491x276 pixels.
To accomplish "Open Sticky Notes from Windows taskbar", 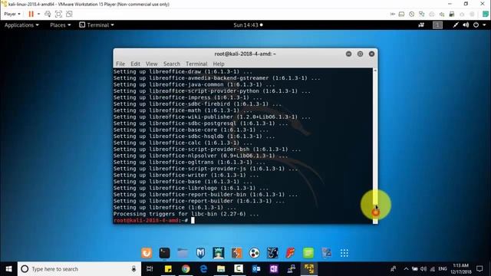I will (168, 269).
